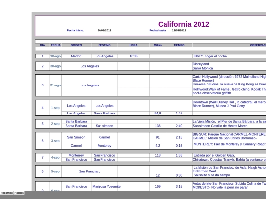
Task: Select the Carmel destination cell
Action: (x=104, y=137)
